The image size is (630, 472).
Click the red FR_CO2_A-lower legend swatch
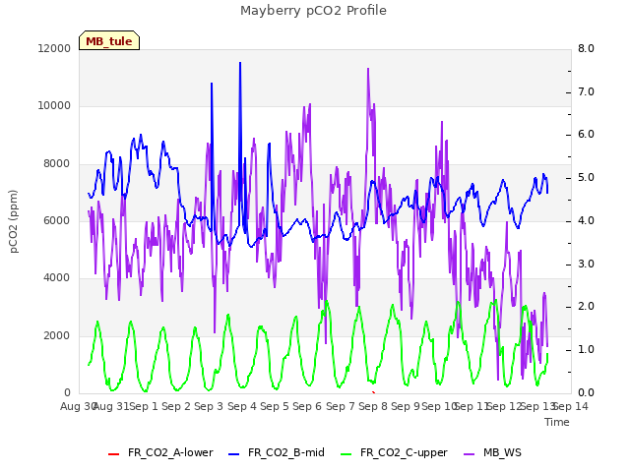pos(114,454)
